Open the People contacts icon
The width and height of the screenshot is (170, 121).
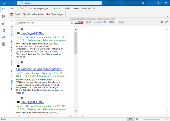4,23
